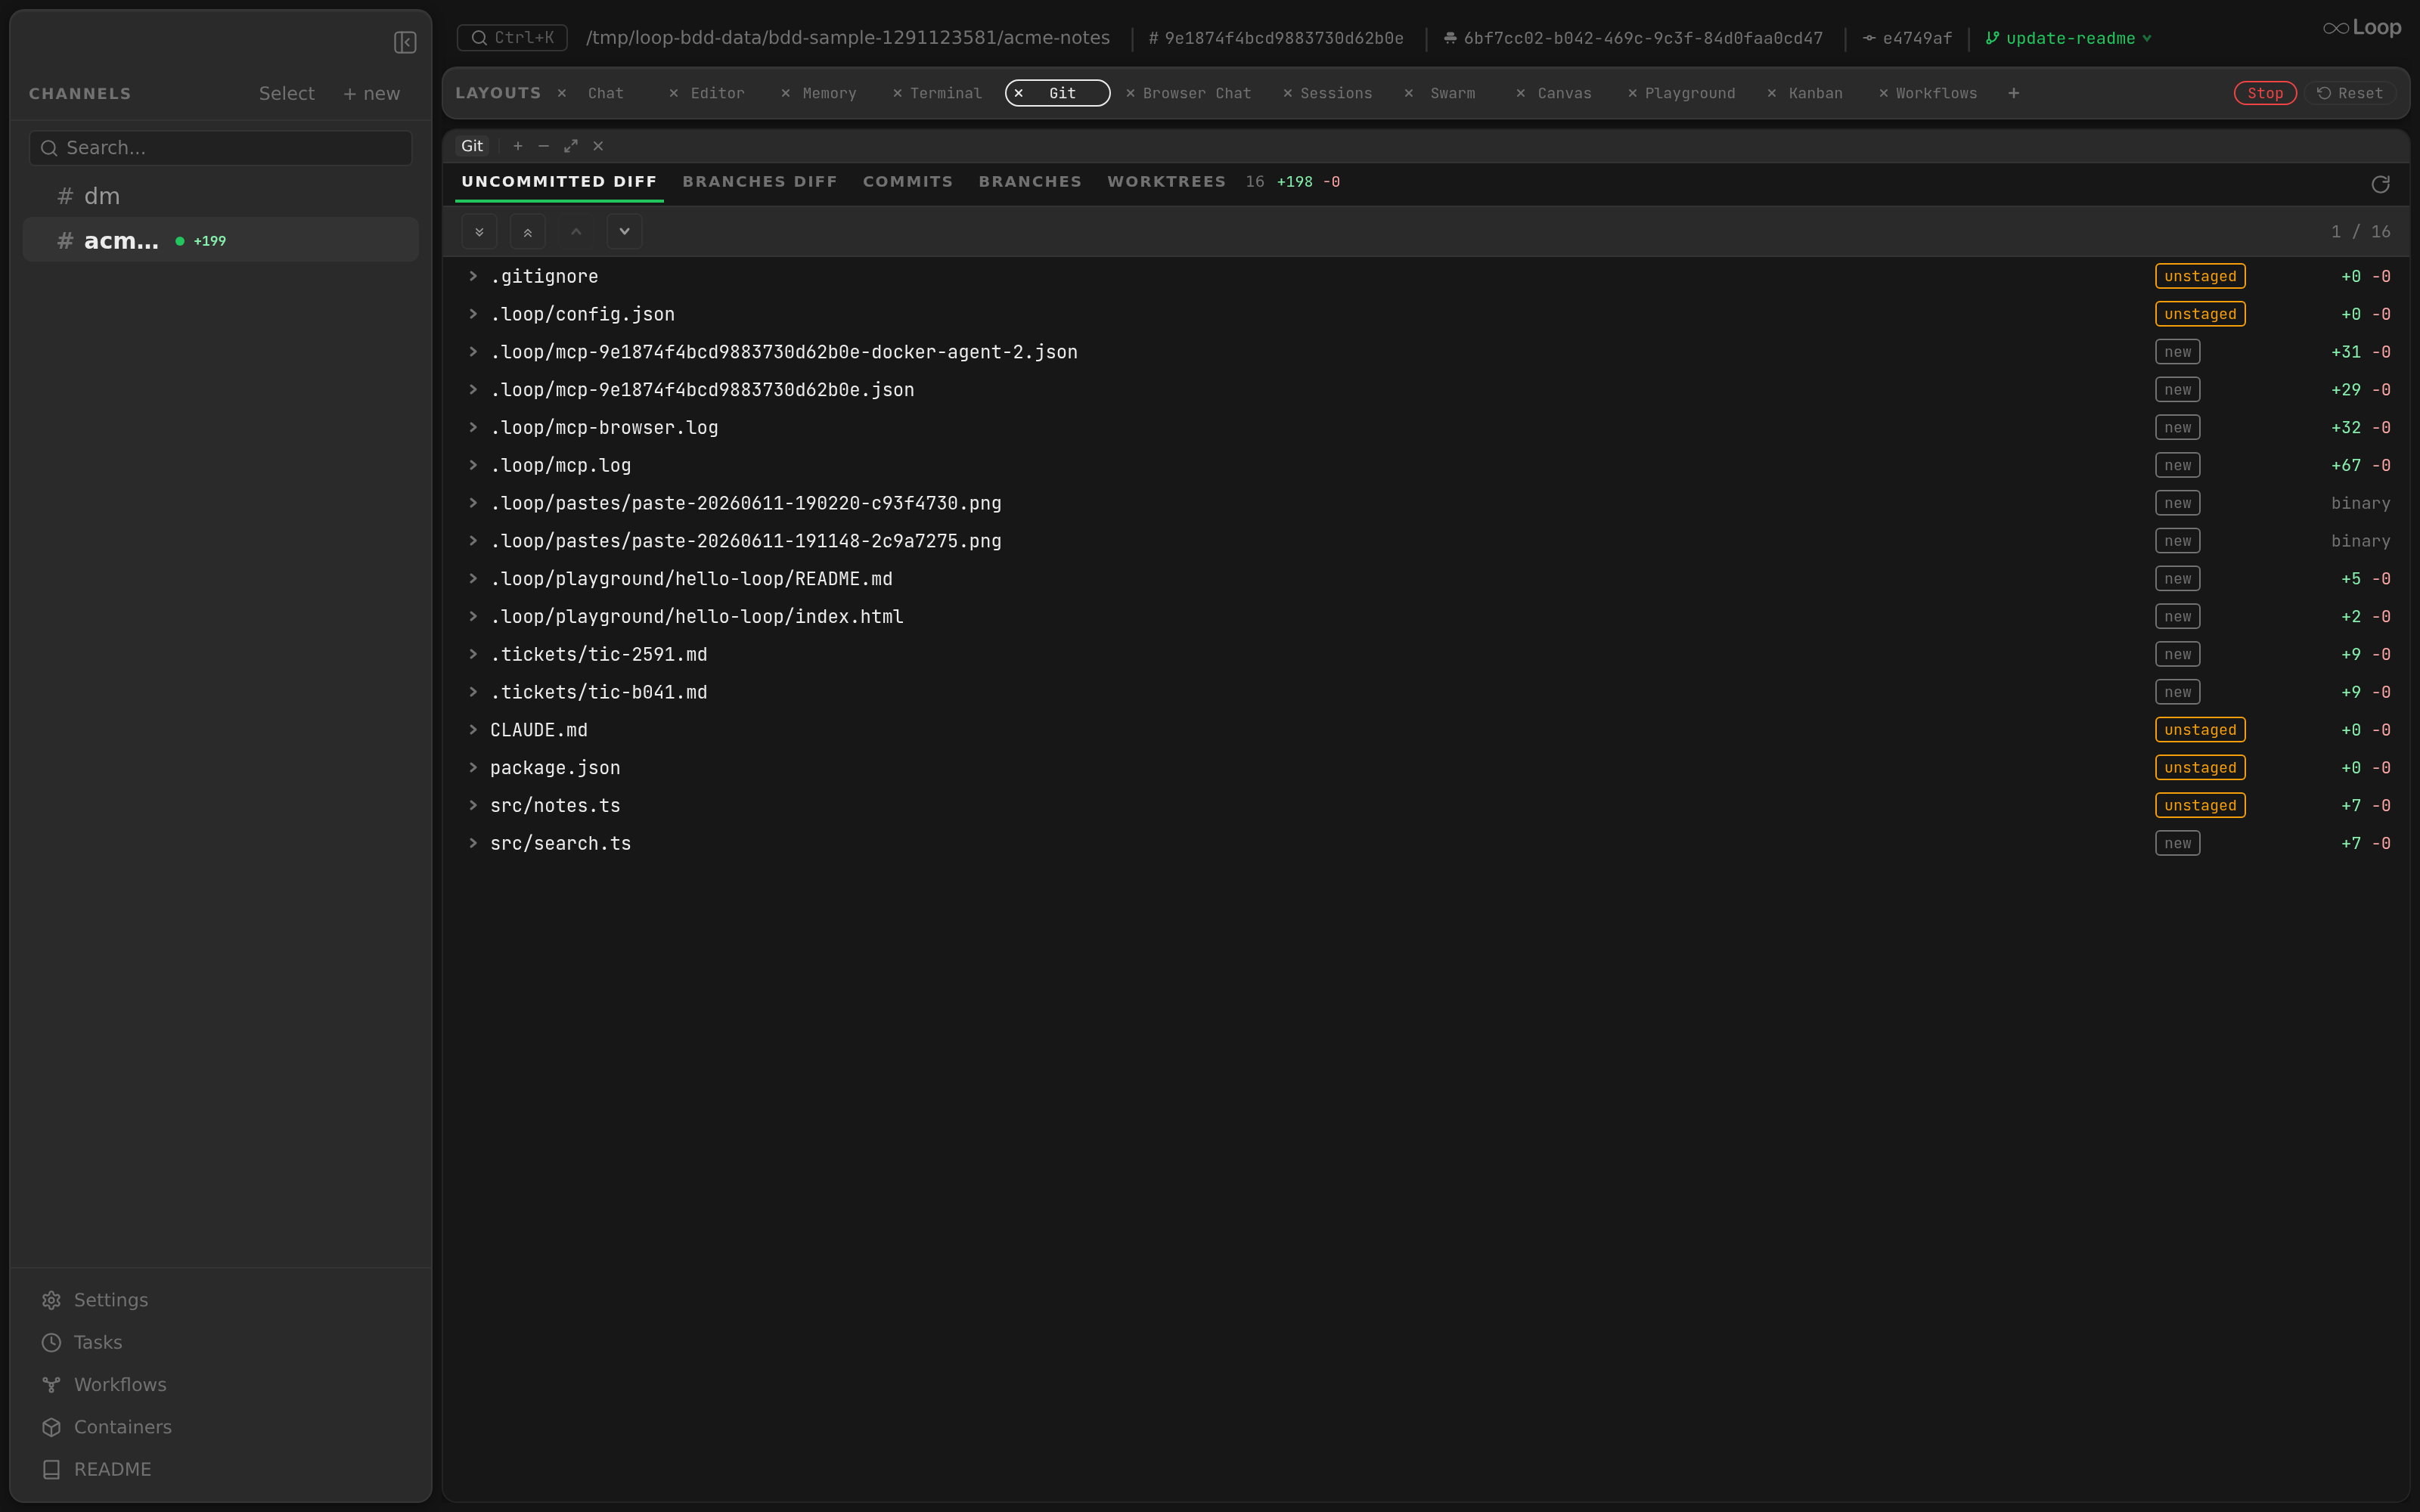Expand the package.json diff
The height and width of the screenshot is (1512, 2420).
coord(473,768)
